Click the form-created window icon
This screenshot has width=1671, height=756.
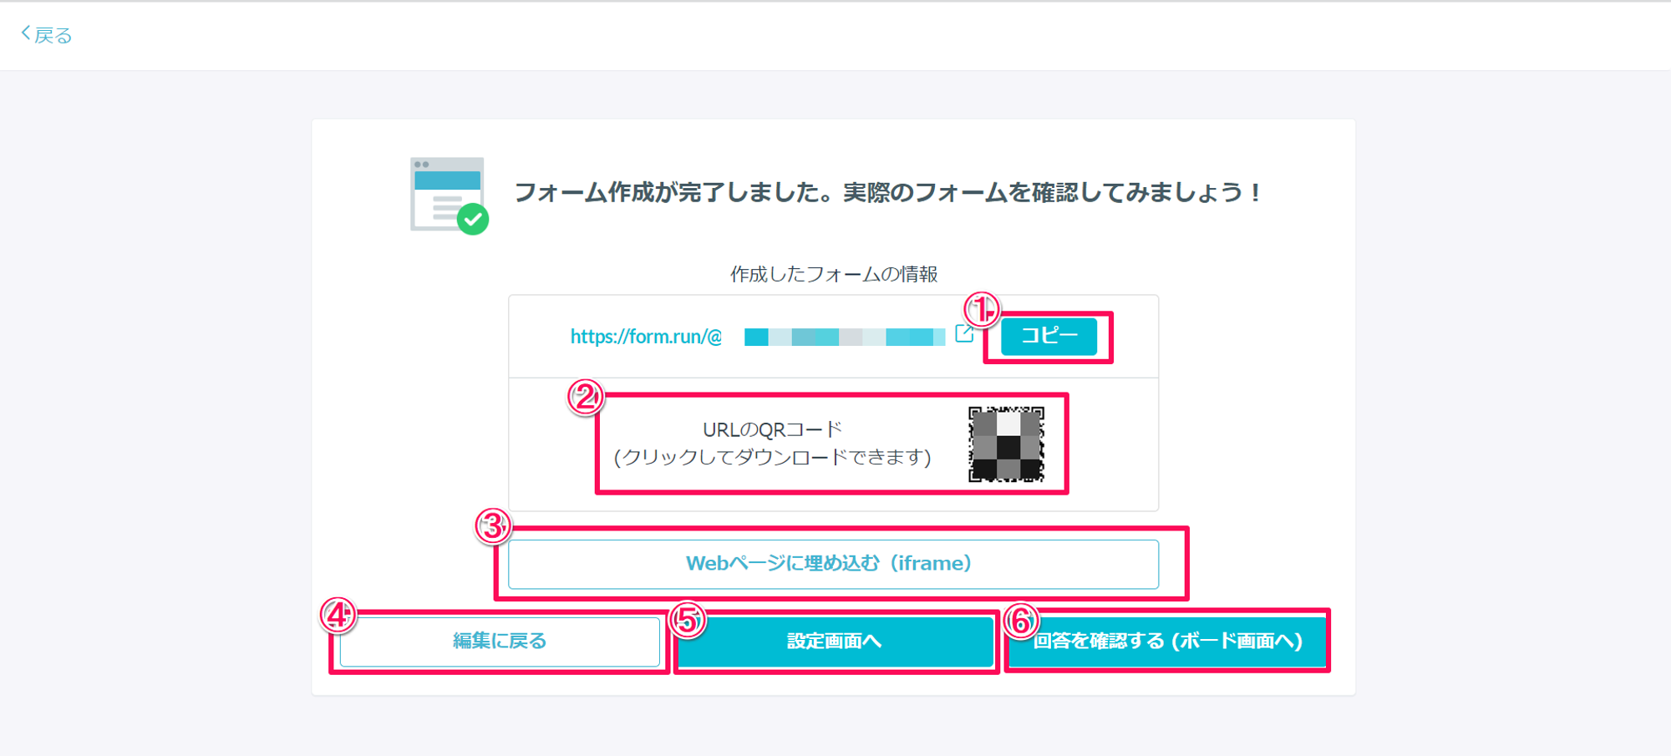(446, 192)
